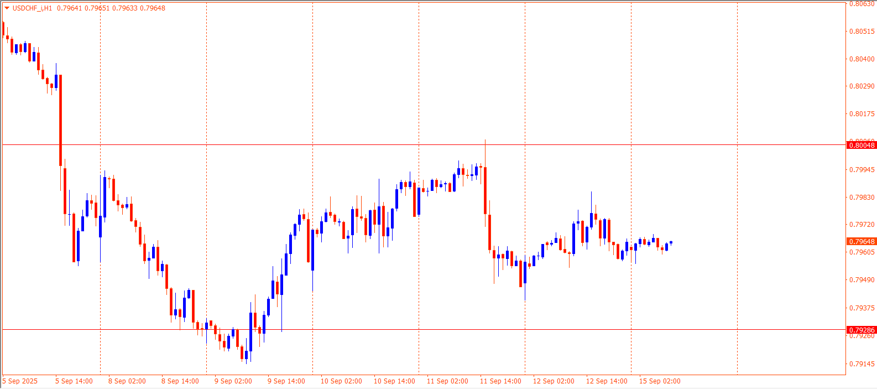Click the 0.79490 price scale value
Image resolution: width=877 pixels, height=389 pixels.
click(x=862, y=280)
